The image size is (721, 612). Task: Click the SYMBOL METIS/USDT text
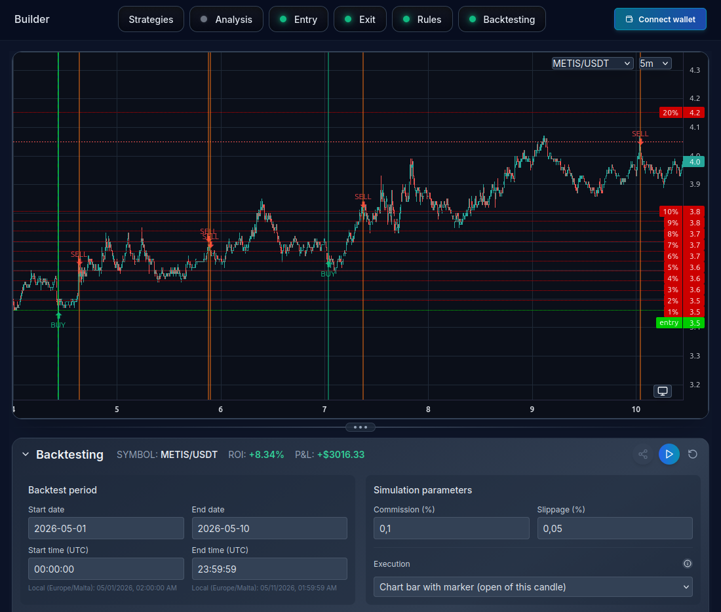(x=167, y=454)
